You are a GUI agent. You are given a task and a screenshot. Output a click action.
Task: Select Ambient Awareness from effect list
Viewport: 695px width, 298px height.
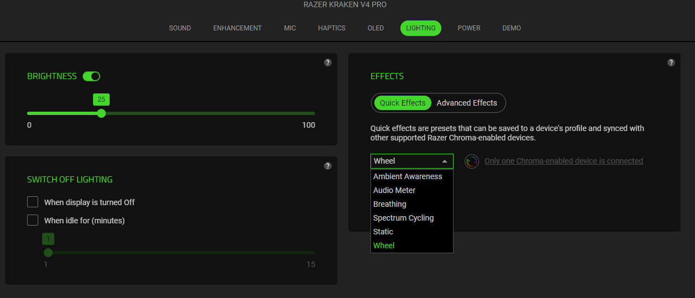pyautogui.click(x=408, y=176)
